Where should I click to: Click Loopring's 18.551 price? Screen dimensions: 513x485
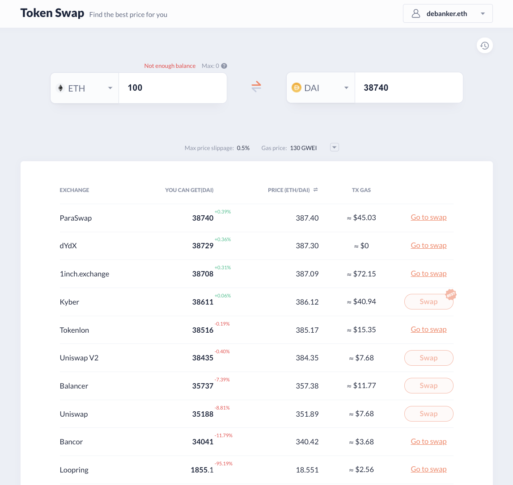pos(307,470)
